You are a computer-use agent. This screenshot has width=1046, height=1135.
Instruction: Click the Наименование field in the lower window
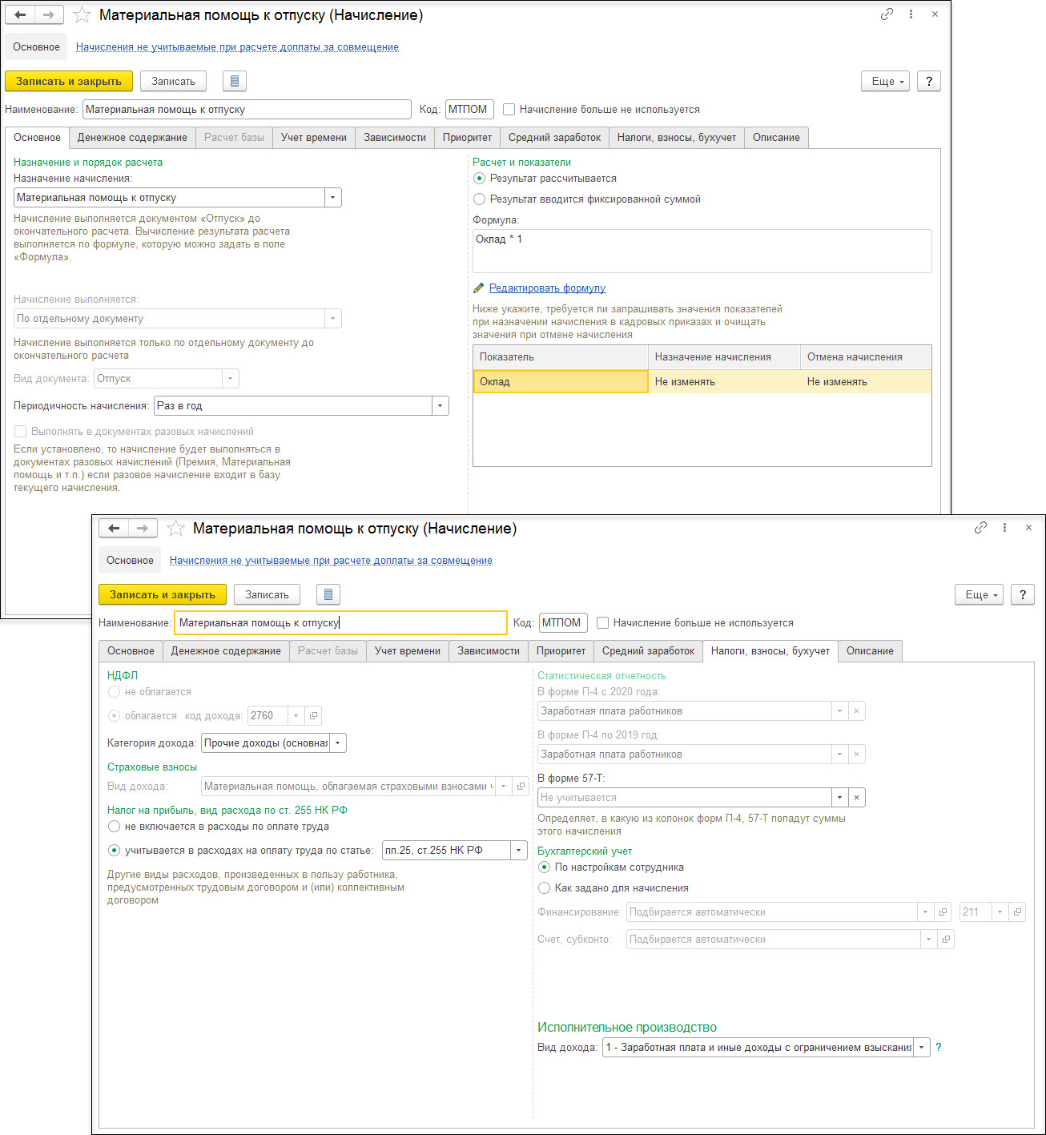pos(340,622)
